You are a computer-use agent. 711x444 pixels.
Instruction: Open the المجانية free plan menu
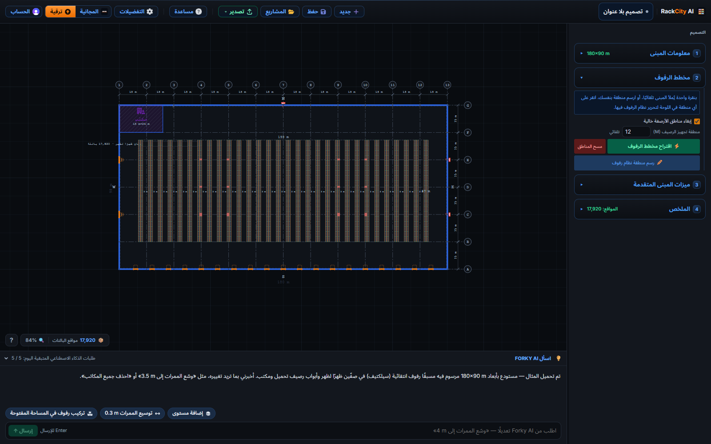coord(93,12)
